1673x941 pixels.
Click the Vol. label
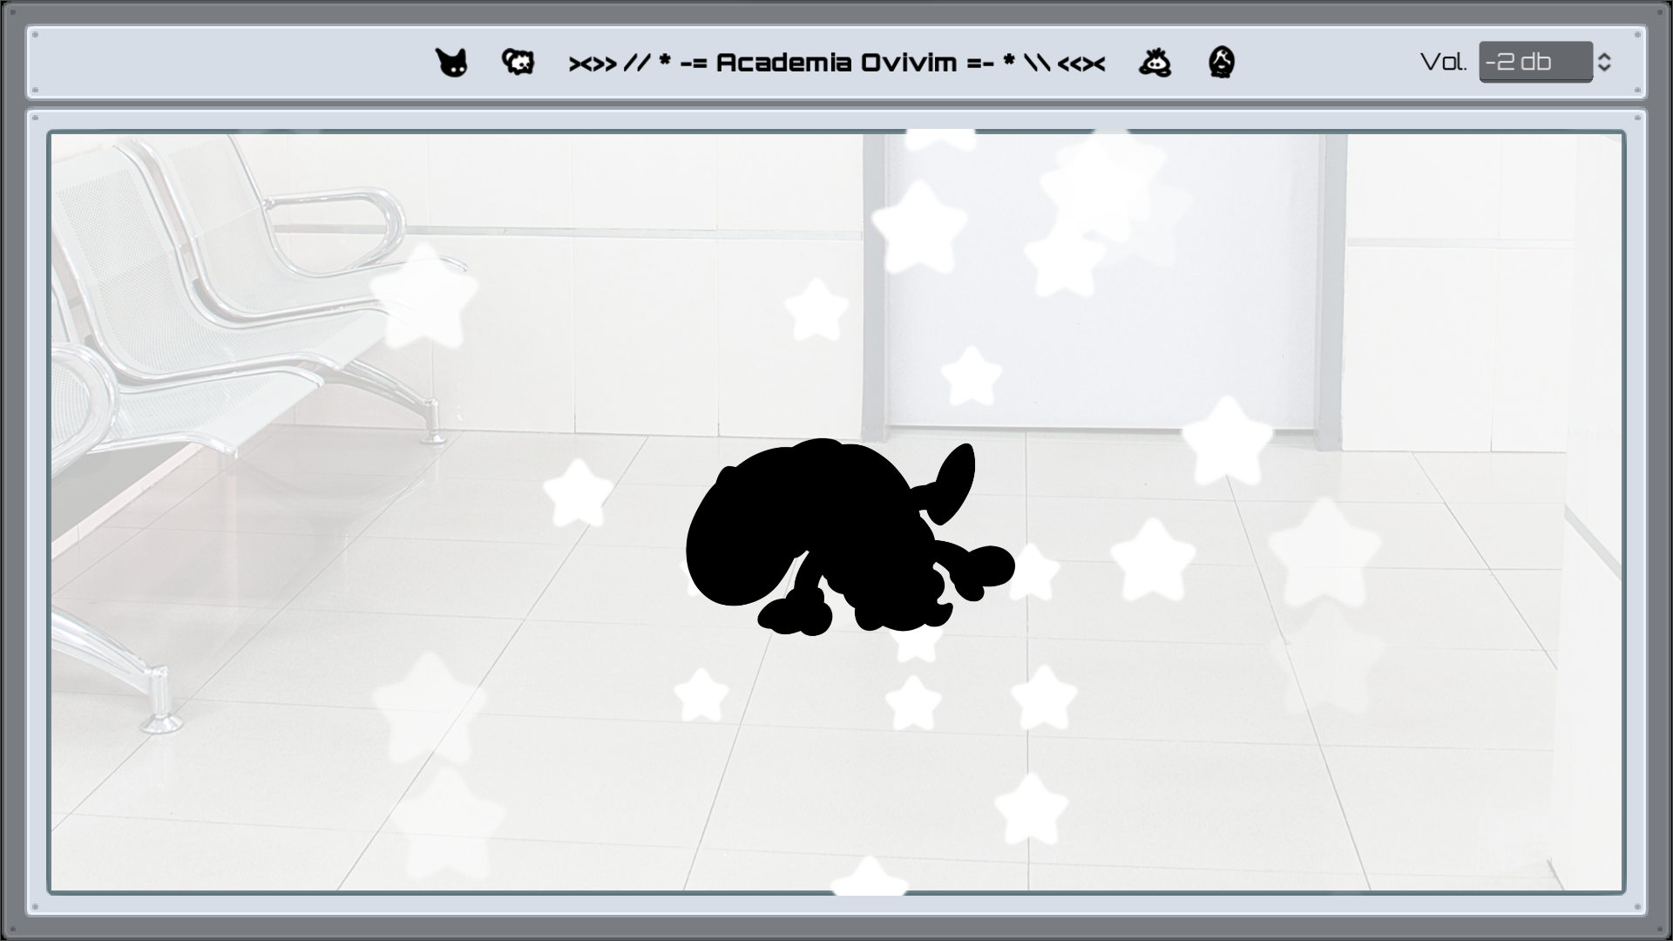(x=1443, y=62)
